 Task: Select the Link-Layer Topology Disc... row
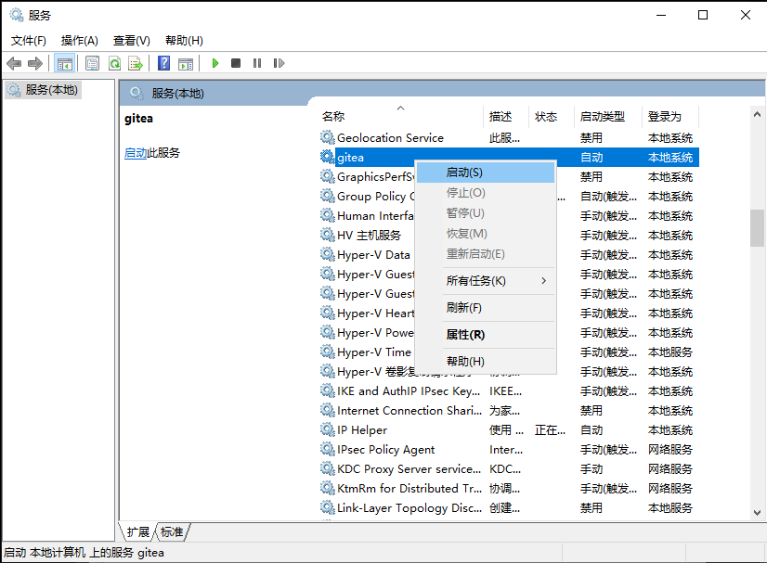tap(509, 507)
